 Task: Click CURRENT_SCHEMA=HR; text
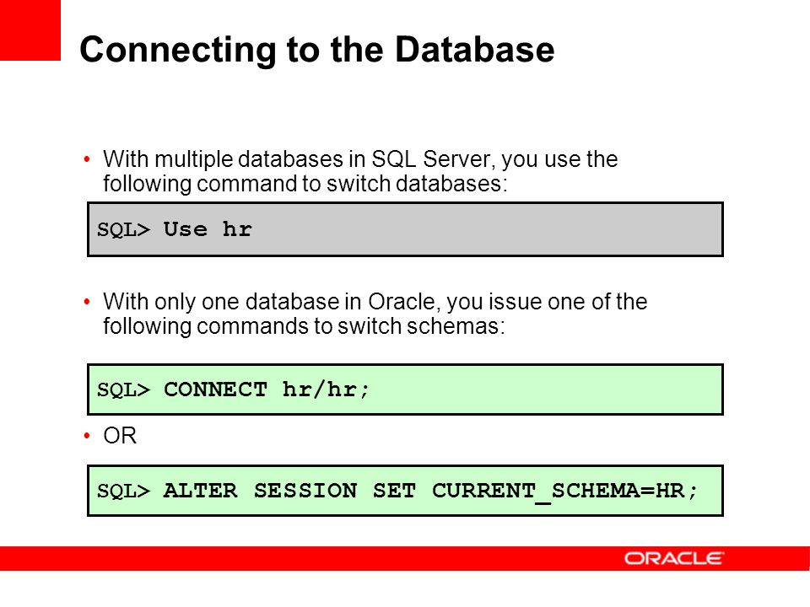(x=565, y=492)
